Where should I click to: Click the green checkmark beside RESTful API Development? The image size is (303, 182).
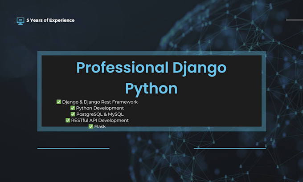point(68,120)
